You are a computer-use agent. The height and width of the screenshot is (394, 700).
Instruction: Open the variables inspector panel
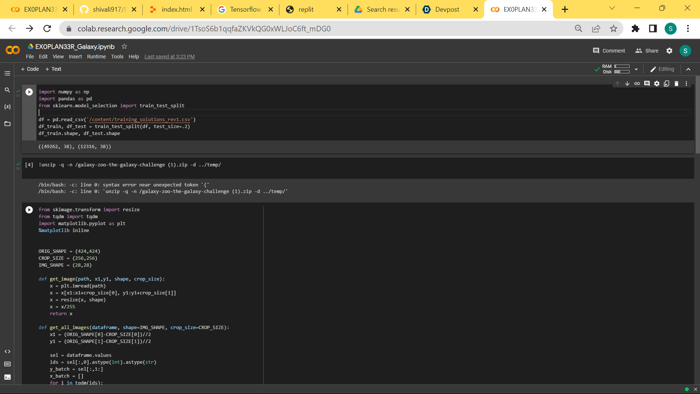[7, 107]
